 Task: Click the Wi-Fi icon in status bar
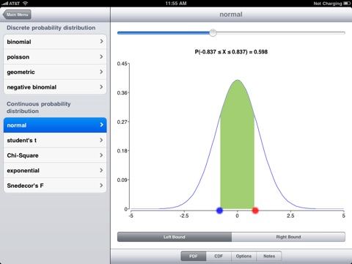(x=25, y=3)
